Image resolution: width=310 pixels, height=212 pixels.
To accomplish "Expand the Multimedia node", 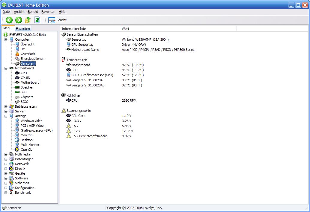I will [6, 154].
